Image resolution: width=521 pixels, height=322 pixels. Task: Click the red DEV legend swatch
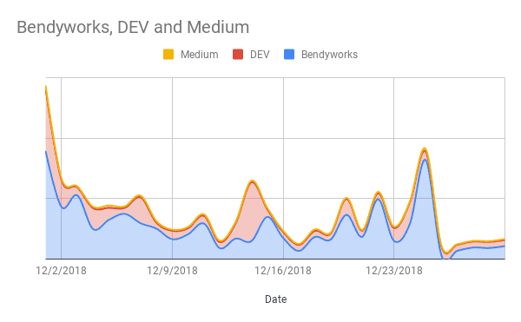[238, 55]
